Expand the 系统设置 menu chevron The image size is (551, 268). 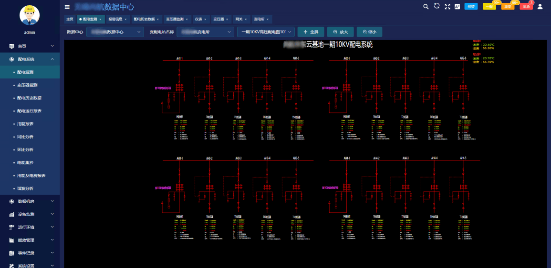[x=52, y=266]
